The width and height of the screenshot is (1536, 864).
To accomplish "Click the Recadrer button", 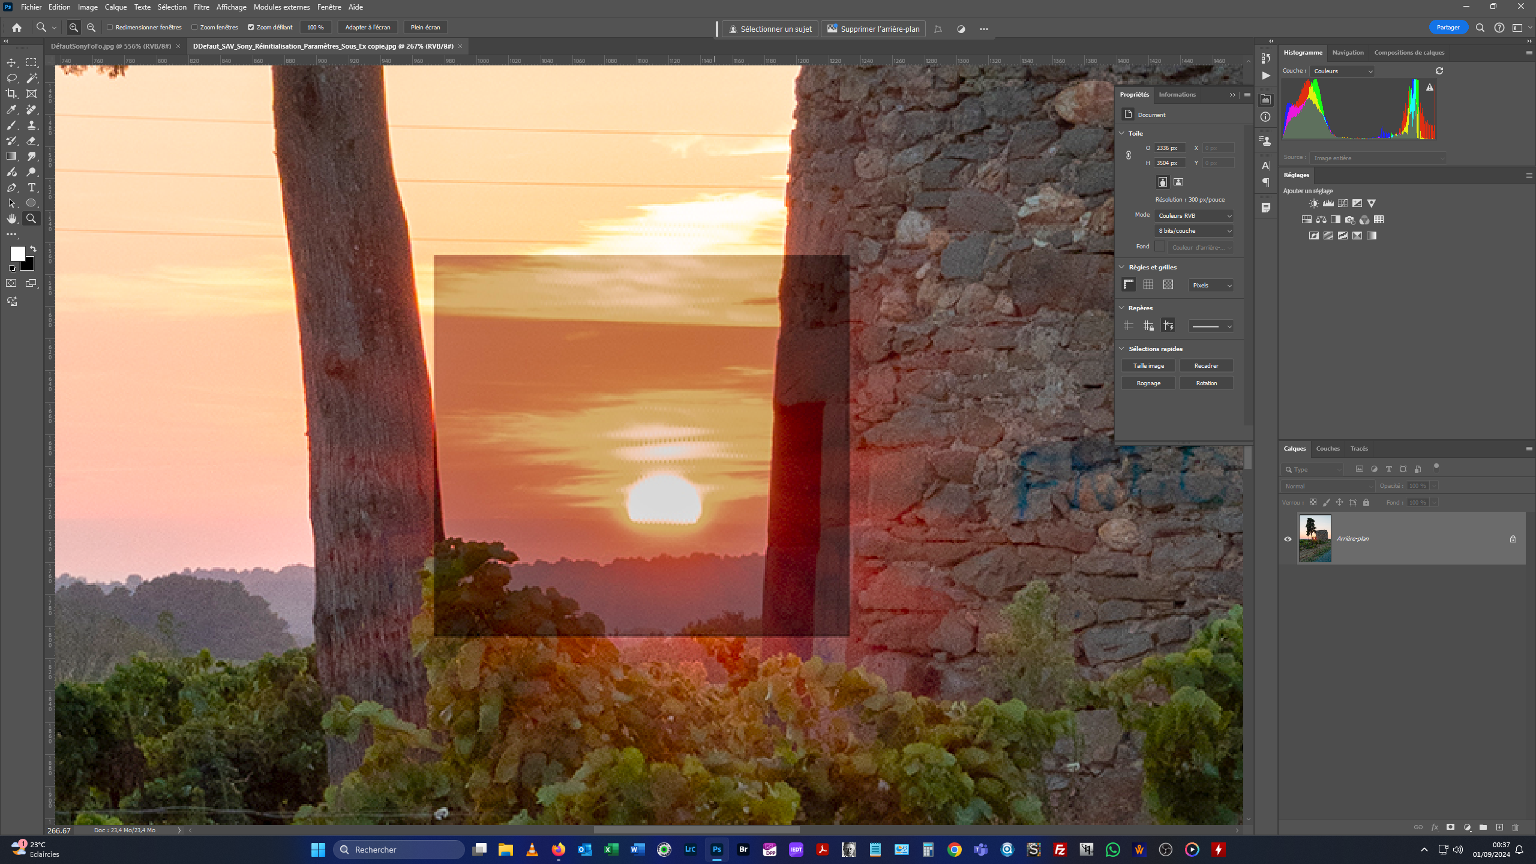I will click(1206, 366).
